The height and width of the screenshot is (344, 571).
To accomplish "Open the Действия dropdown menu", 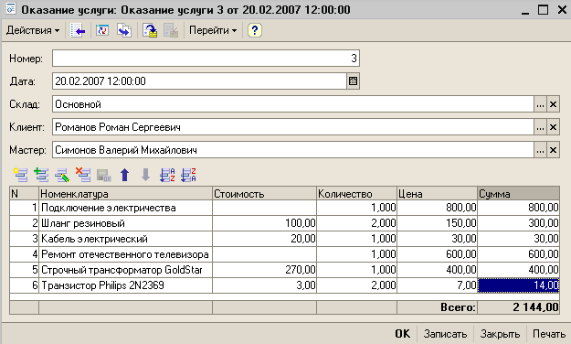I will pyautogui.click(x=33, y=30).
